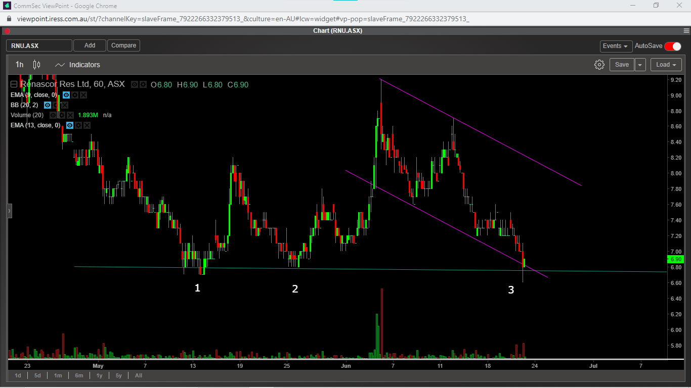Select the 1m time range
691x388 pixels.
pos(58,375)
